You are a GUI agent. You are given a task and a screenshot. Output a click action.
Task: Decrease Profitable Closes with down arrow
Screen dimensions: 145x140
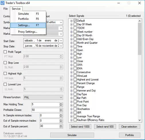(61, 111)
